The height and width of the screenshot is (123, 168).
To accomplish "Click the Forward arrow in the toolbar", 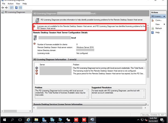I will pyautogui.click(x=6, y=8).
